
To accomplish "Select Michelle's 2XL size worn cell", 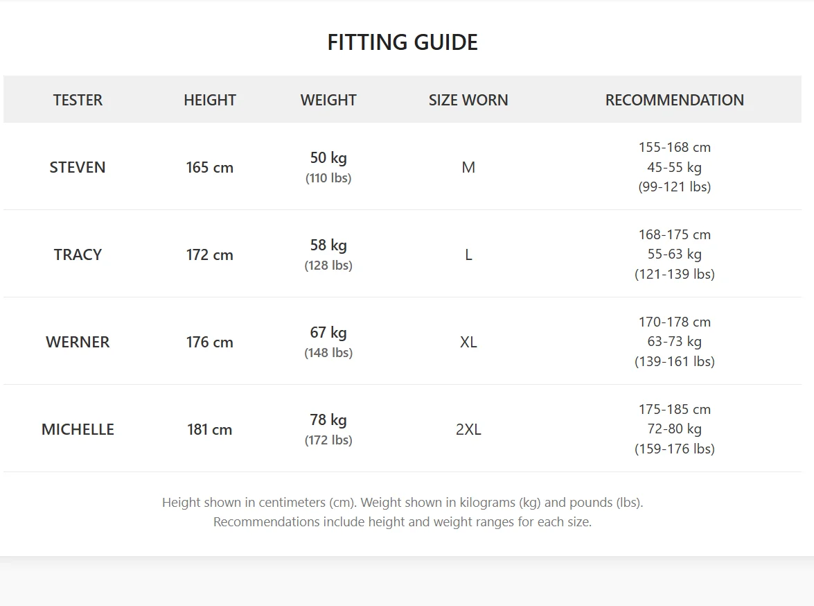I will [468, 429].
